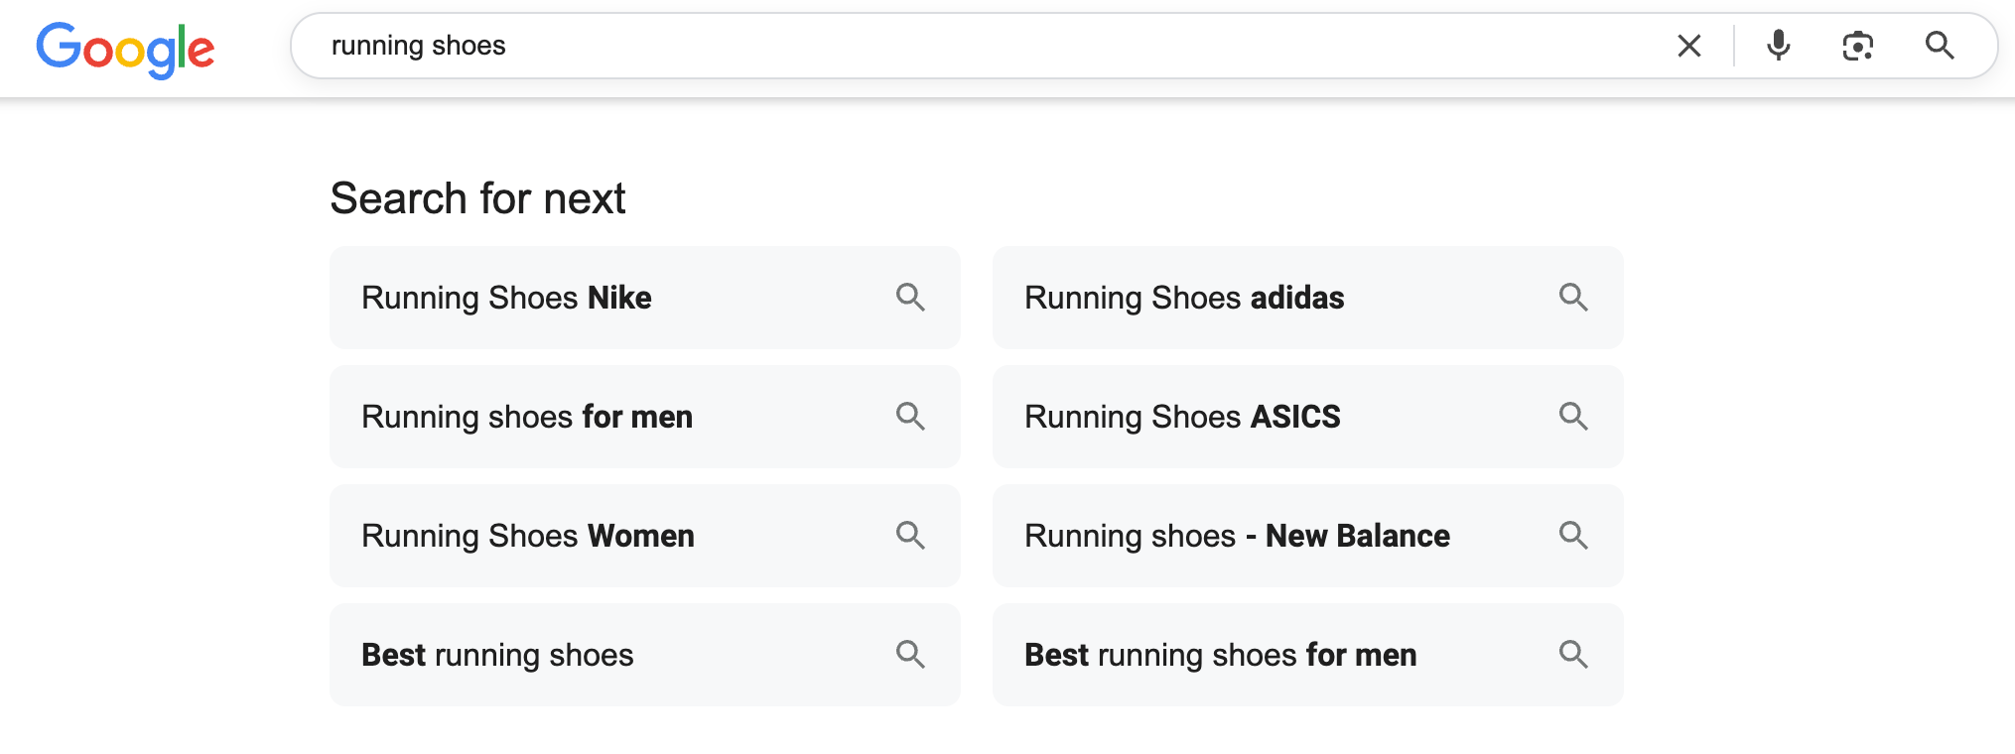Click magnifier icon in Running Shoes Nike card

click(x=910, y=298)
